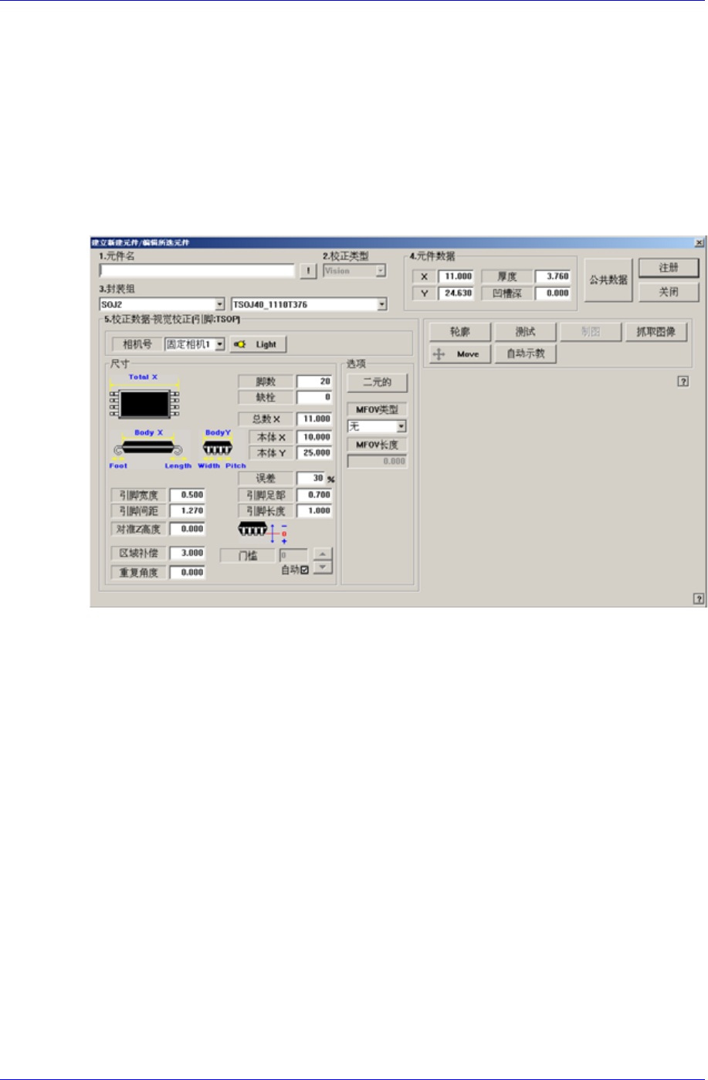This screenshot has height=1080, width=708.
Task: Decrease threshold with down arrow stepper
Action: coord(324,567)
